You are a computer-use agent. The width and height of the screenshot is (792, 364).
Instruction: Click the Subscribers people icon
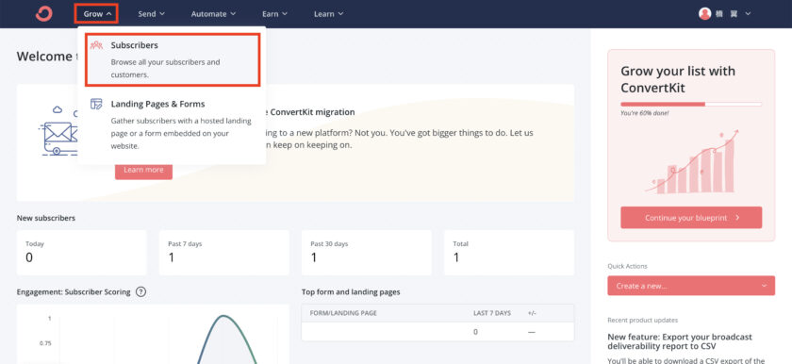pyautogui.click(x=96, y=45)
